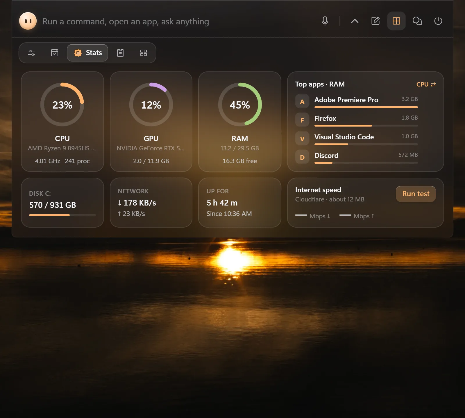Switch to the calendar tasks tab

click(55, 53)
